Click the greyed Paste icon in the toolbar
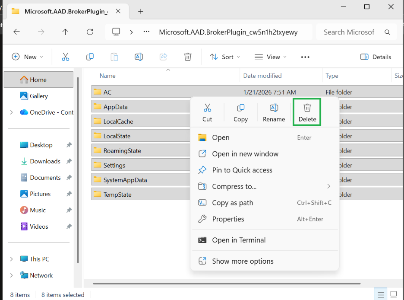 tap(114, 57)
